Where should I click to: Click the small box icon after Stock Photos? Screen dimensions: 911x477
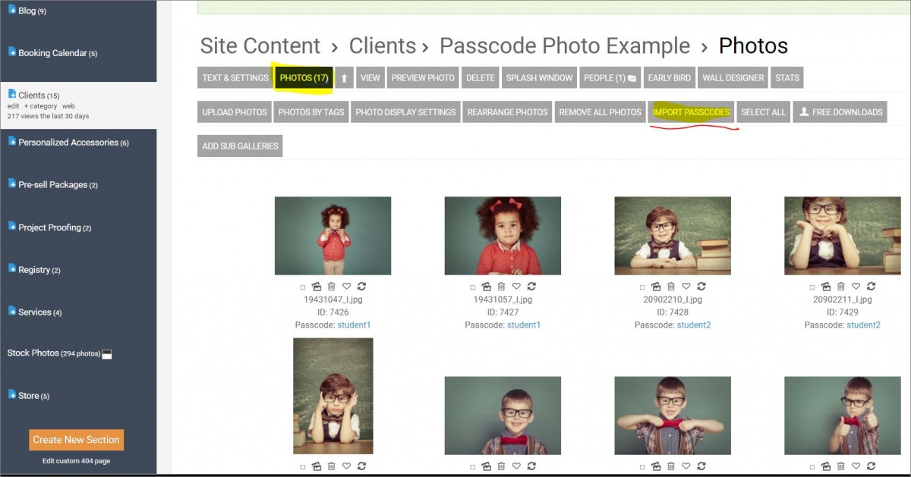tap(107, 354)
